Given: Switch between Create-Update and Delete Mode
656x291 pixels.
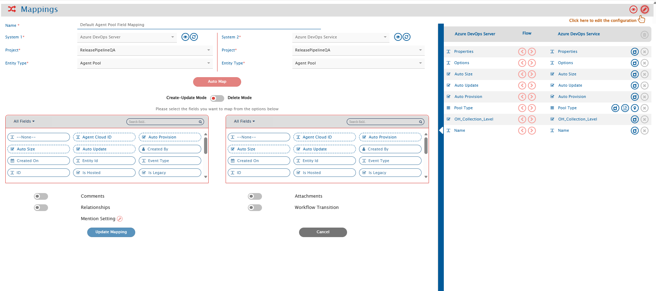Looking at the screenshot, I should point(217,98).
